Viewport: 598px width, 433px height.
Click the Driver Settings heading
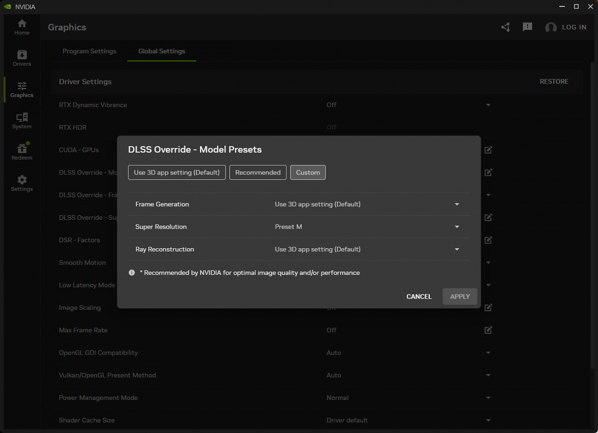pos(85,82)
